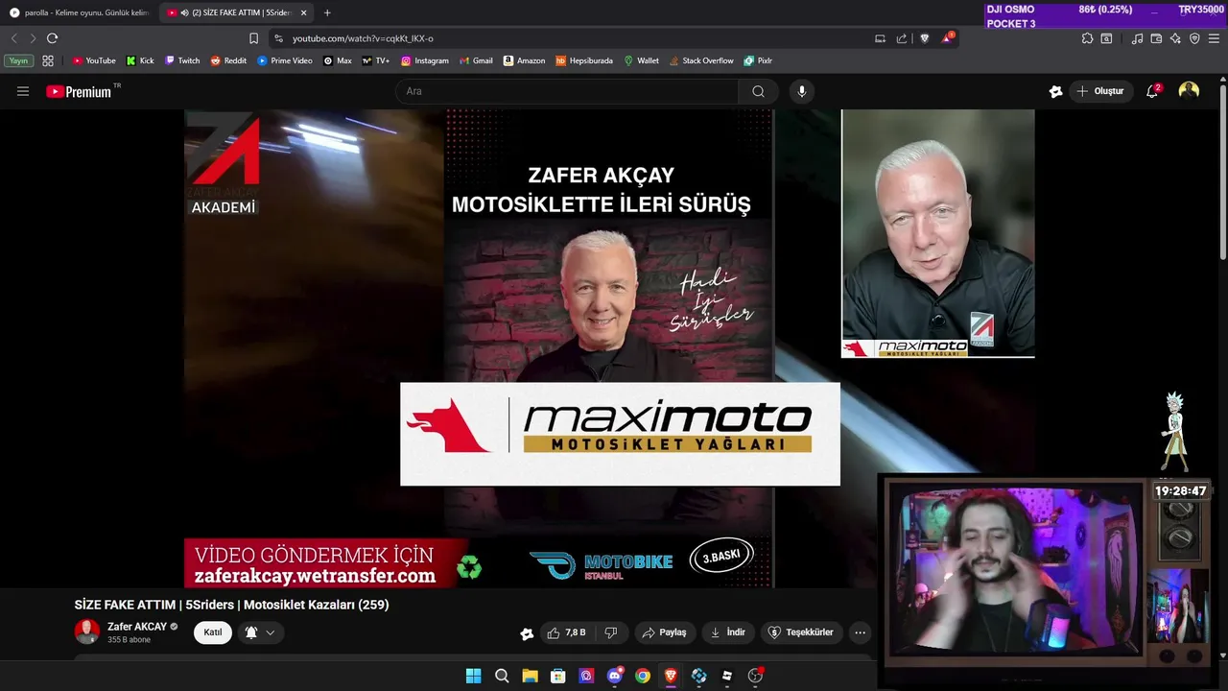Open Discord from the taskbar
The height and width of the screenshot is (691, 1228).
(615, 676)
